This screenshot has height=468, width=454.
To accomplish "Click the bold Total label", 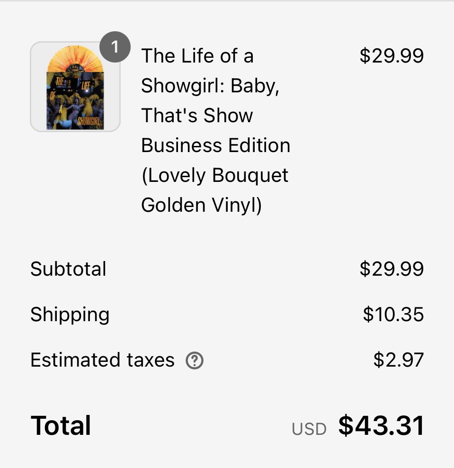I will pos(61,426).
